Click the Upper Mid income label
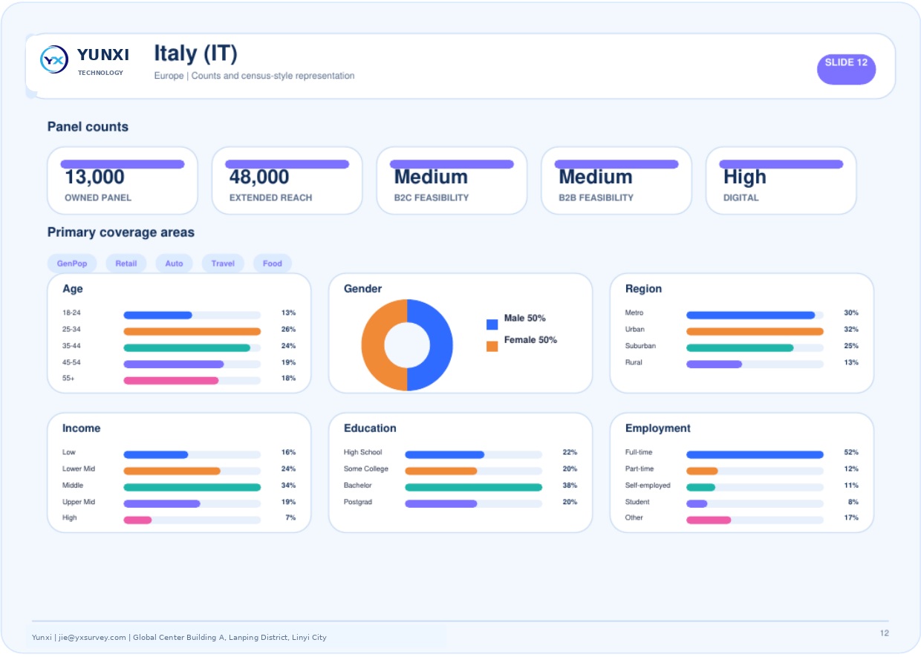Screen dimensions: 921x657 79,502
